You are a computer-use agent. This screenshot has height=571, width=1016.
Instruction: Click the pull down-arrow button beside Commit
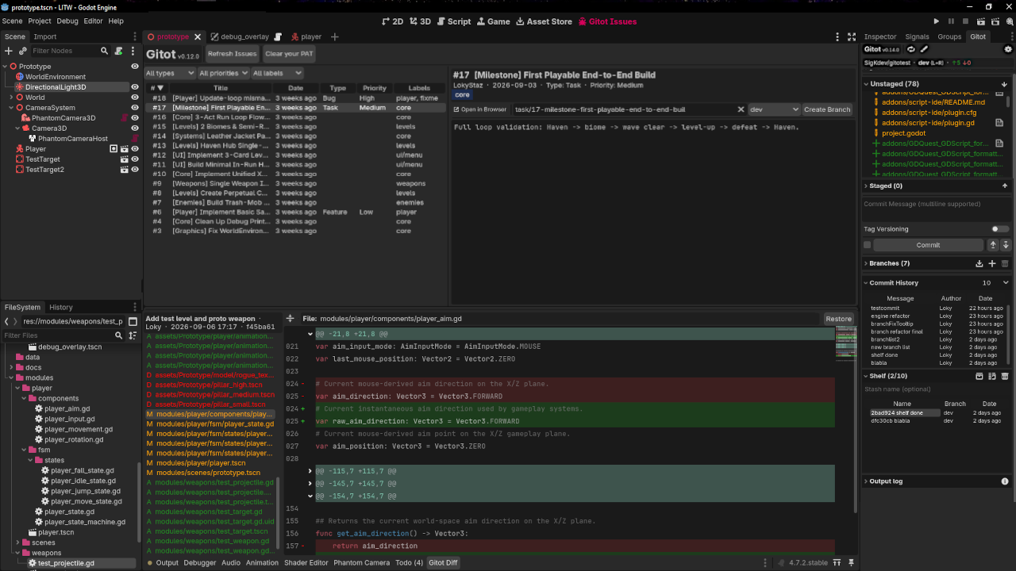[x=1005, y=245]
